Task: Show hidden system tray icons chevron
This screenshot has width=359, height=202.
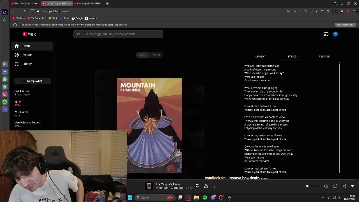Action: click(x=323, y=198)
